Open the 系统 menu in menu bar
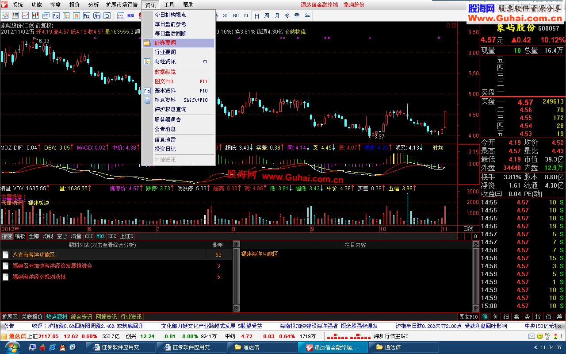566x354 pixels. pyautogui.click(x=17, y=5)
